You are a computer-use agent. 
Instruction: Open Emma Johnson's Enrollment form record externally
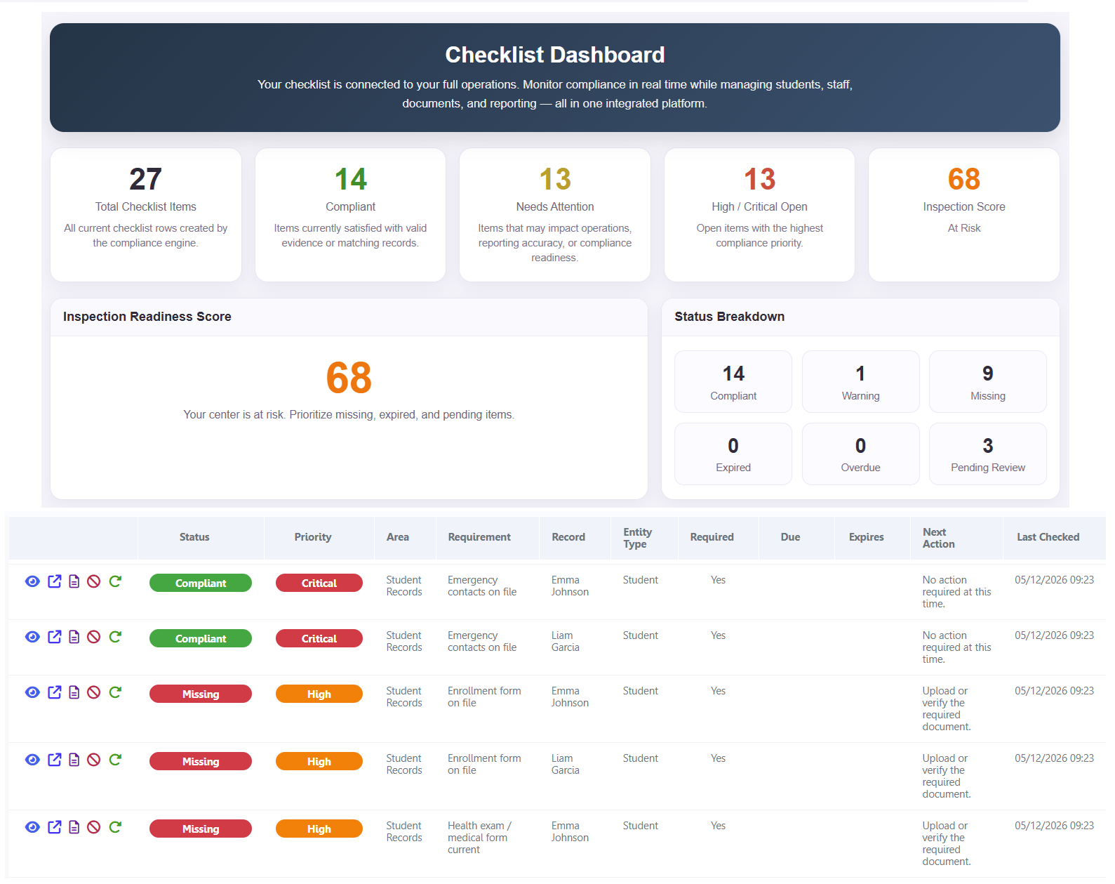pyautogui.click(x=54, y=692)
